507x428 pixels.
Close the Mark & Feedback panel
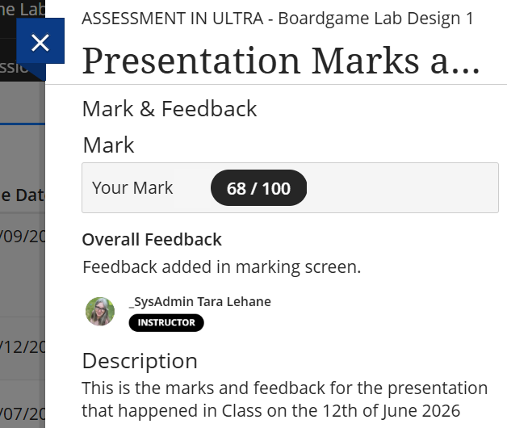tap(40, 41)
